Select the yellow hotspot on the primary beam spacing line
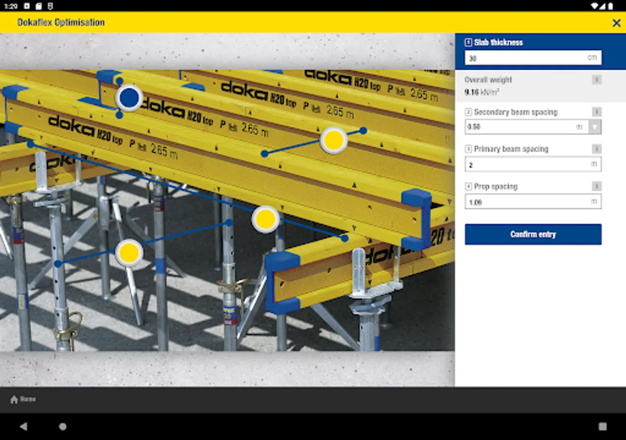 pyautogui.click(x=266, y=220)
